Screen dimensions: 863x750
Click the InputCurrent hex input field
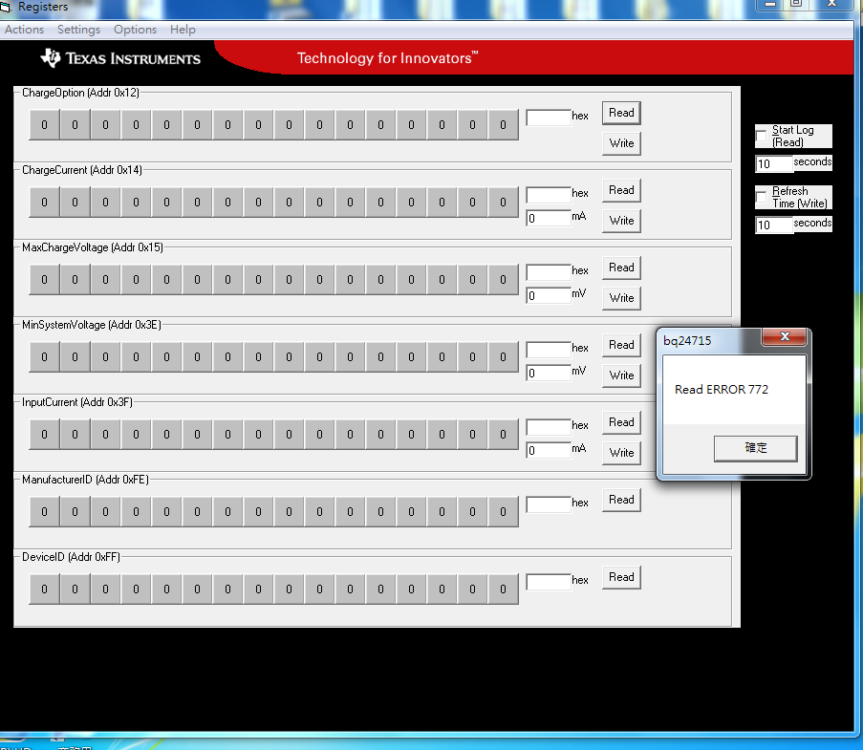[549, 428]
